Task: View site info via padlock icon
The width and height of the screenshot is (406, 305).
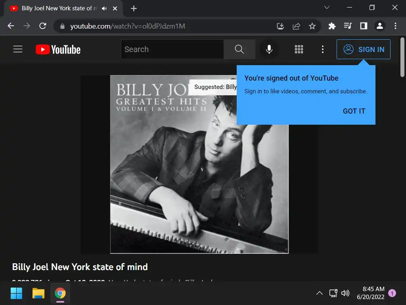Action: click(x=62, y=26)
